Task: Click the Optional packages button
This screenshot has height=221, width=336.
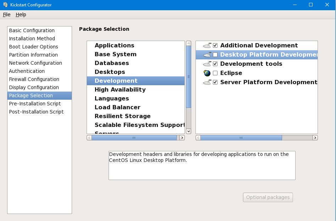Action: (268, 197)
